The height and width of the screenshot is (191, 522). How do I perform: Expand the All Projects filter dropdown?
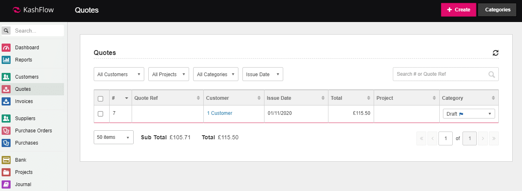pos(168,75)
